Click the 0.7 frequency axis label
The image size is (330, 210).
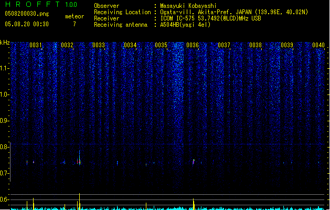(x=4, y=173)
